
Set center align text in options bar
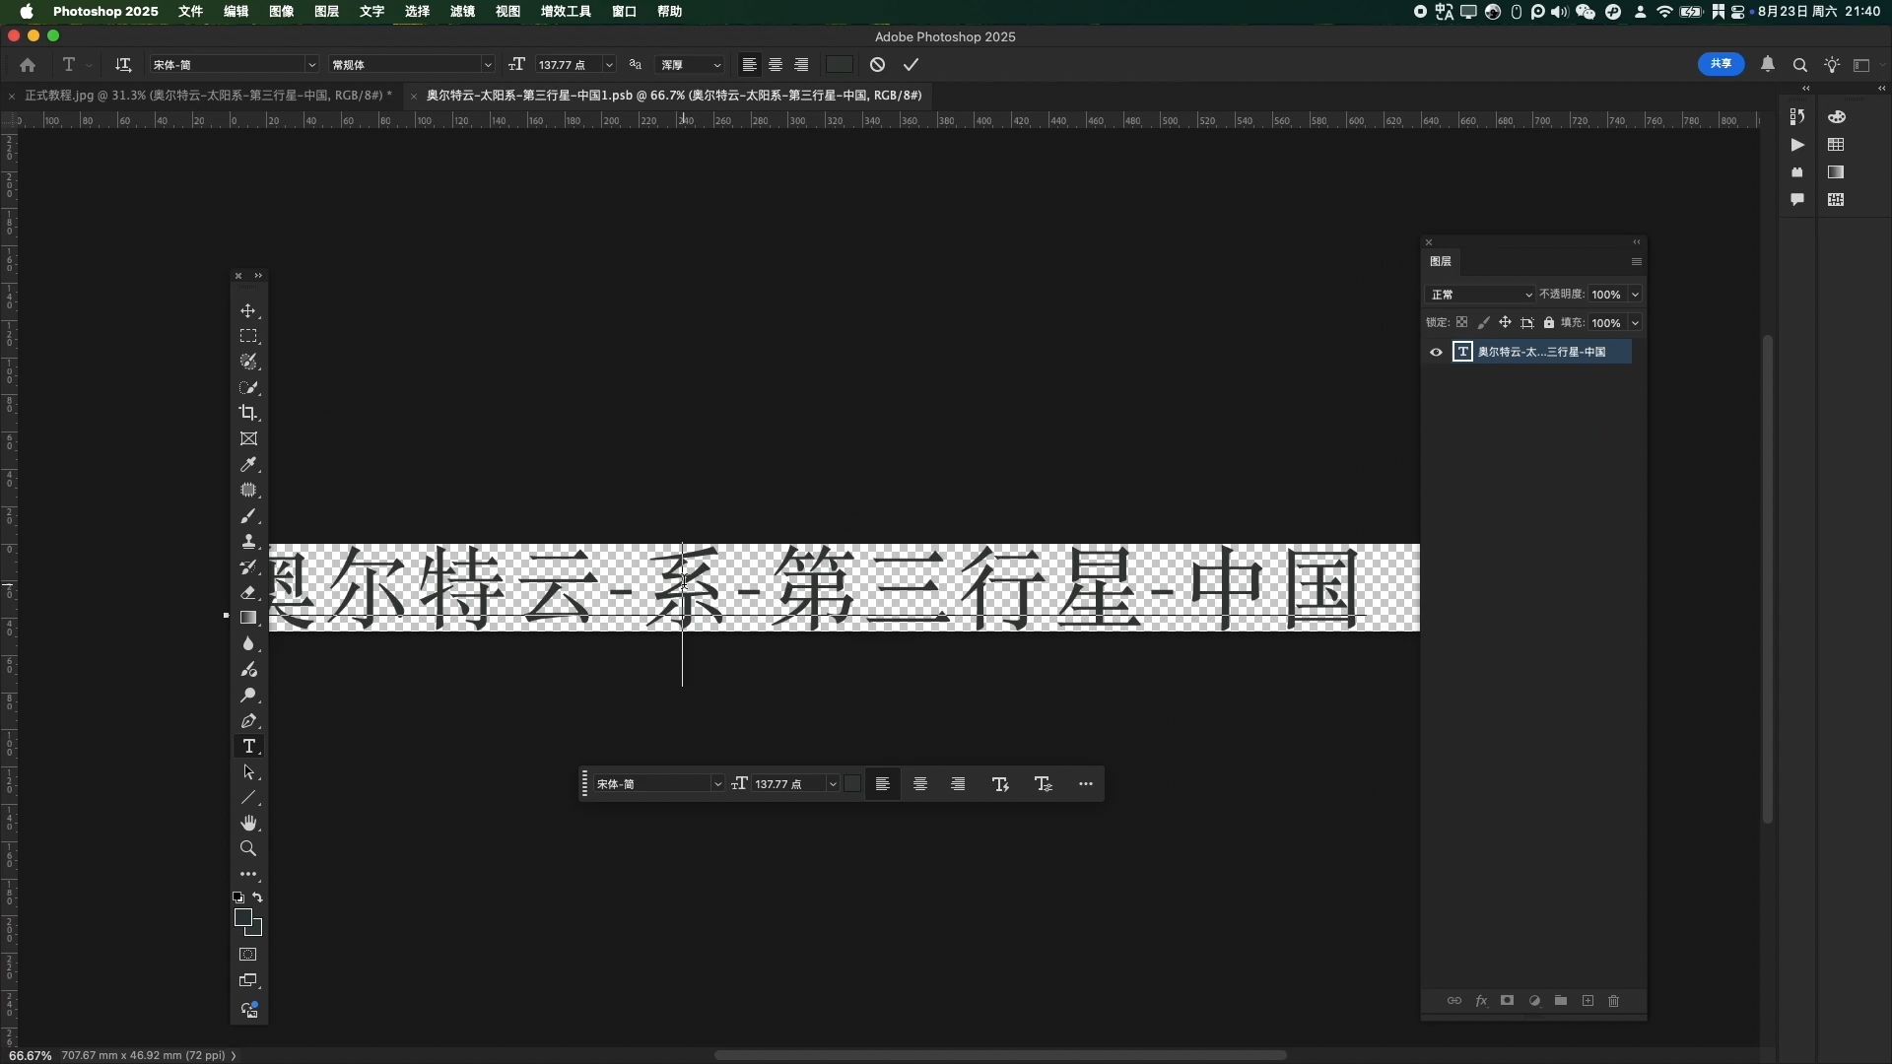(x=776, y=65)
